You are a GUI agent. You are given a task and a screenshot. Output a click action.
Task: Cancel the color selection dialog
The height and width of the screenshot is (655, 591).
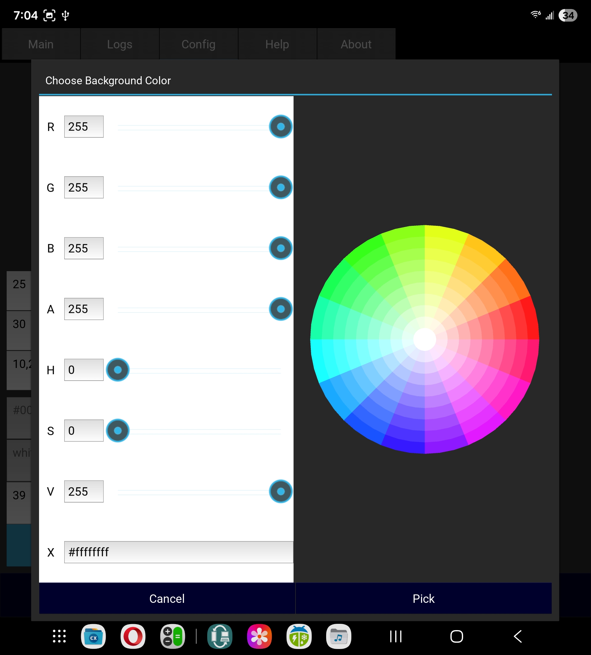[x=167, y=598]
